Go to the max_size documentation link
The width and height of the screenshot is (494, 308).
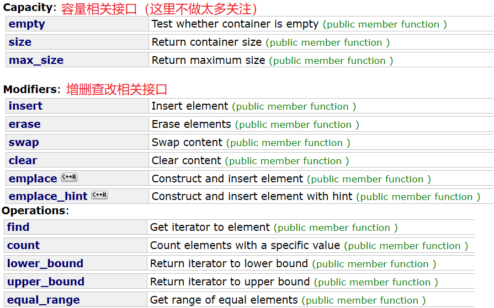36,60
